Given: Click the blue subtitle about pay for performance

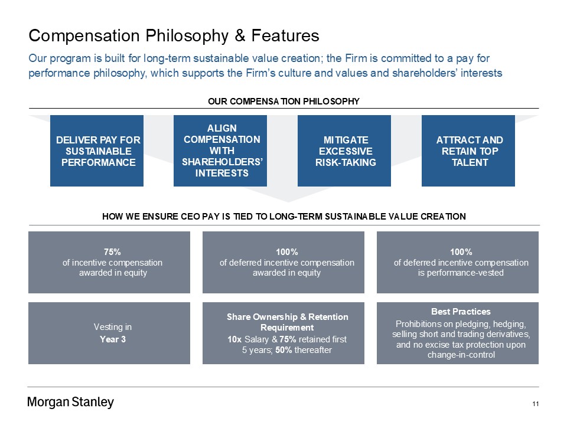Looking at the screenshot, I should [265, 66].
